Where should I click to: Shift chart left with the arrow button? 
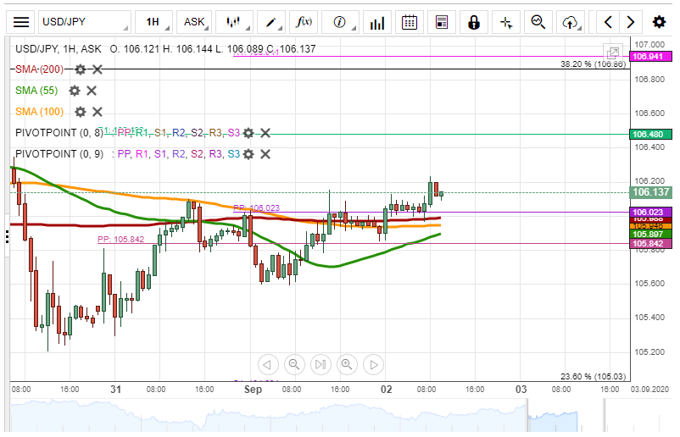pos(268,365)
